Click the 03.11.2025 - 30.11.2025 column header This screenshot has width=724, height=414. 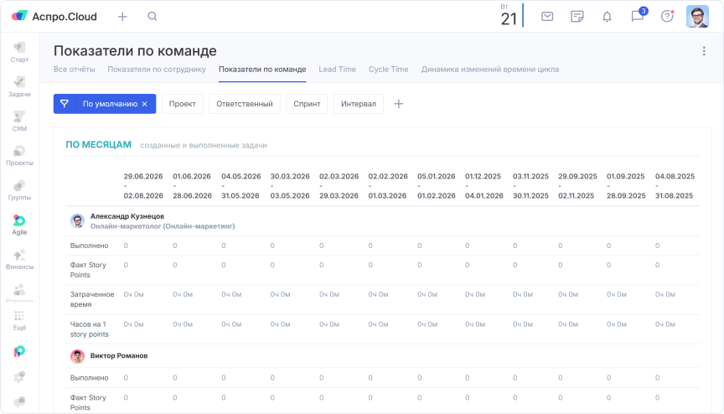pos(530,186)
